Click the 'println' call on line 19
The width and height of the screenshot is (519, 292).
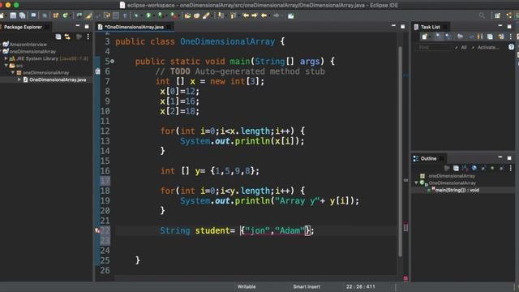252,200
